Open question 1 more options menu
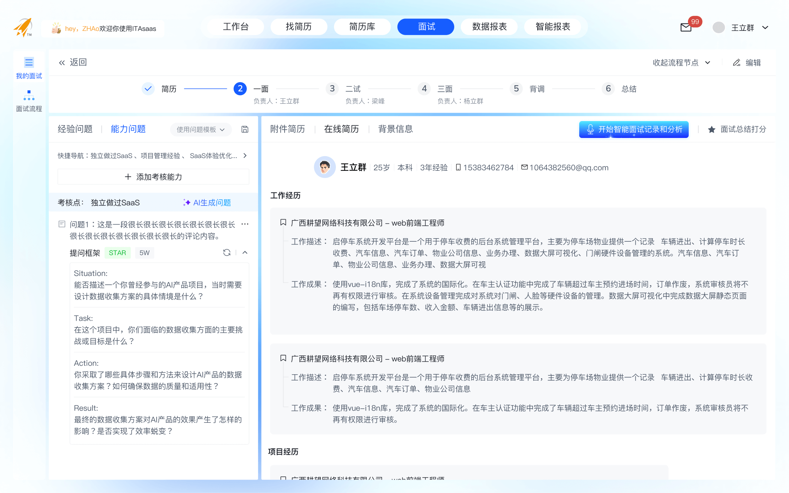 point(245,224)
